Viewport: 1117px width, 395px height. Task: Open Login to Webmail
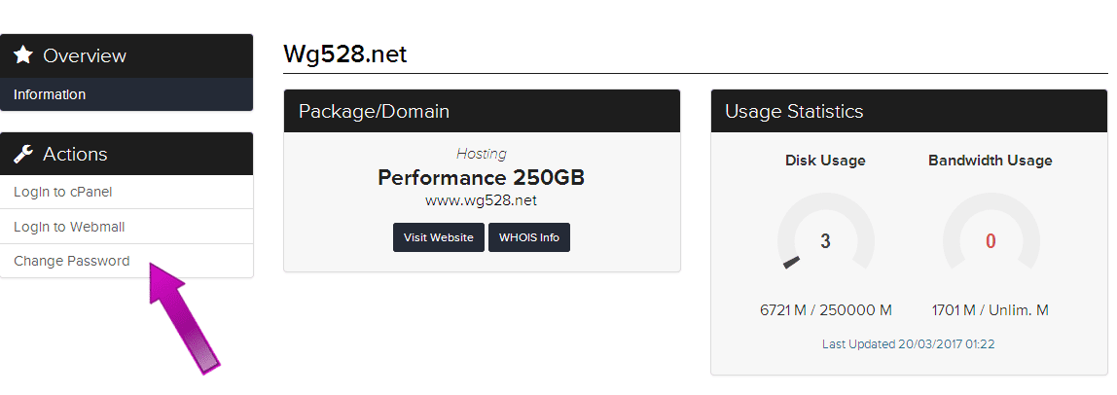[69, 227]
